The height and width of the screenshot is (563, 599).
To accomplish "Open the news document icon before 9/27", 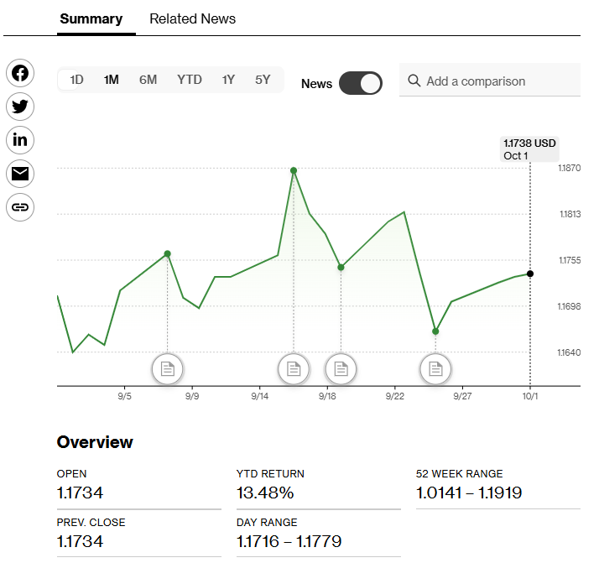I will [435, 368].
